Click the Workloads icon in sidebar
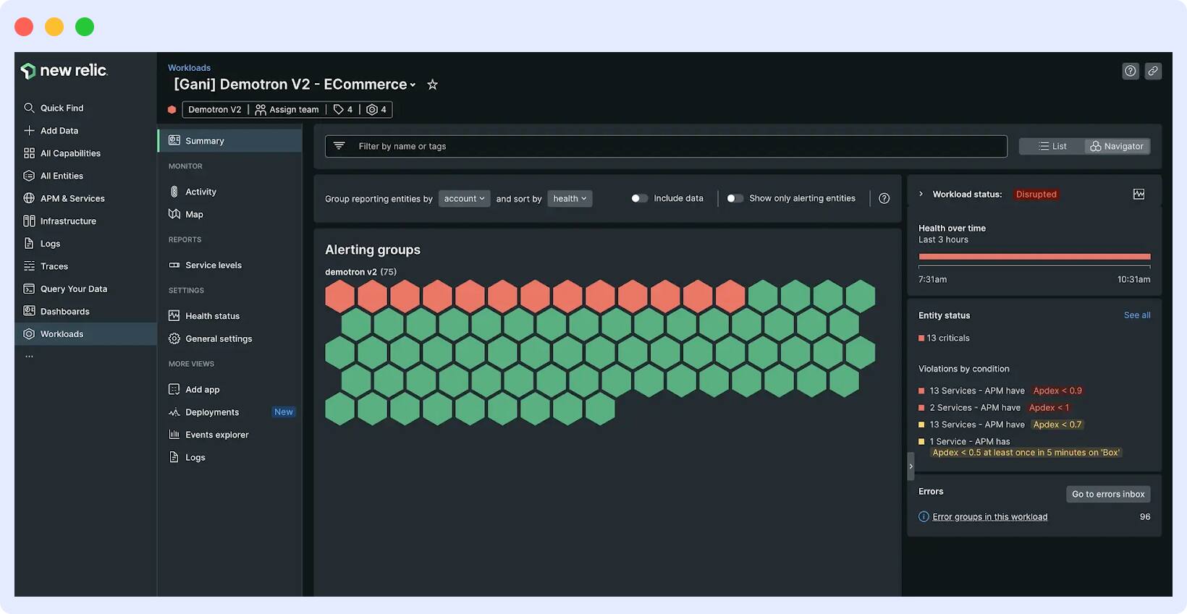The width and height of the screenshot is (1187, 614). 29,334
